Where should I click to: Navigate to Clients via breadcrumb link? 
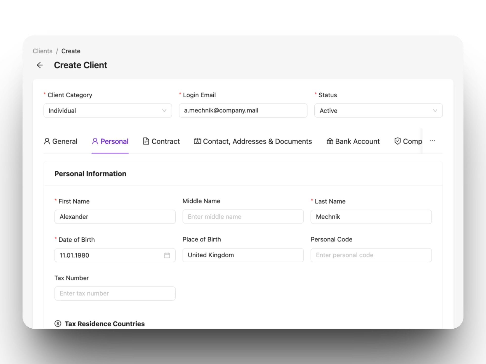coord(42,51)
